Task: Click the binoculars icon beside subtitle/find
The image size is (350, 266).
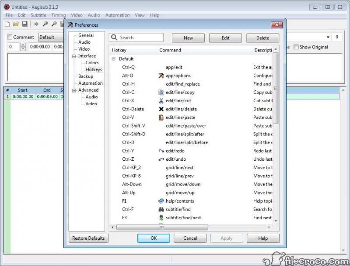Action: coord(161,209)
